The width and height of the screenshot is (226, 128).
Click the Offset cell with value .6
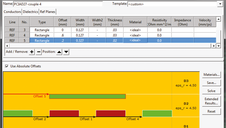(62, 35)
